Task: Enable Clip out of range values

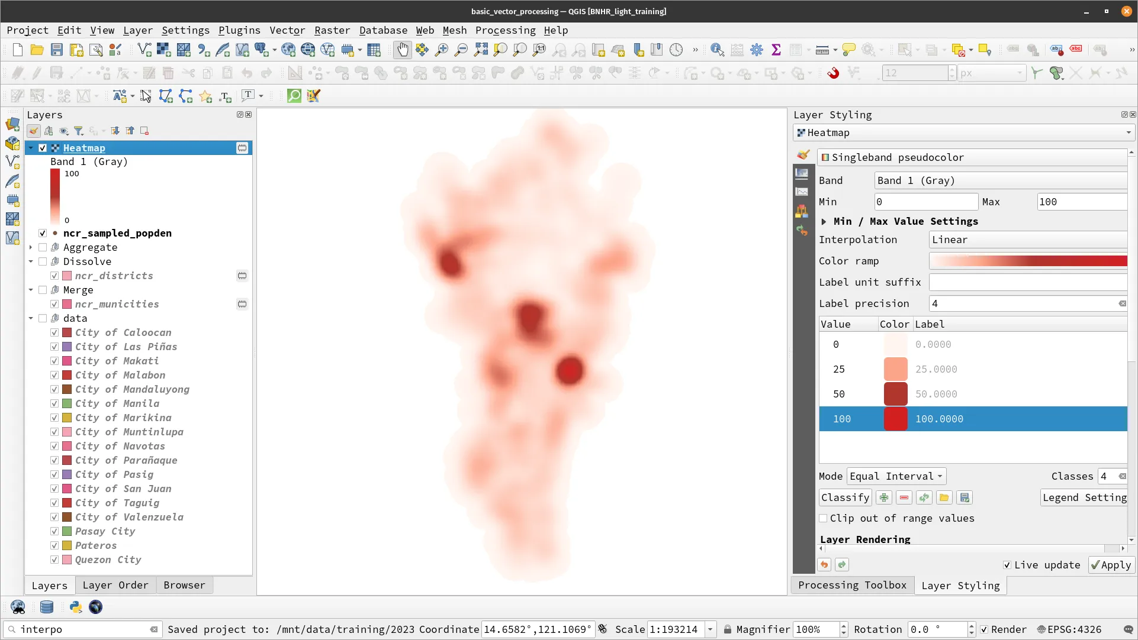Action: coord(823,518)
